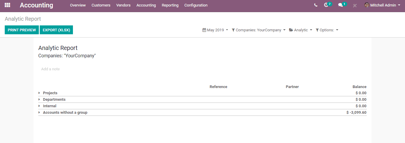Click the filter funnel icon beside Companies
Viewport: 405px width, 143px height.
tap(233, 30)
